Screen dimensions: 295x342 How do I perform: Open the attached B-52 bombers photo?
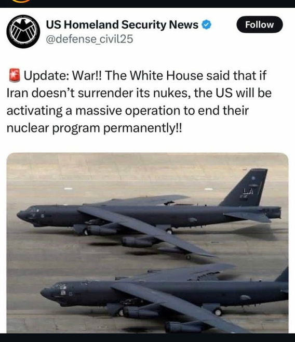[x=147, y=243]
